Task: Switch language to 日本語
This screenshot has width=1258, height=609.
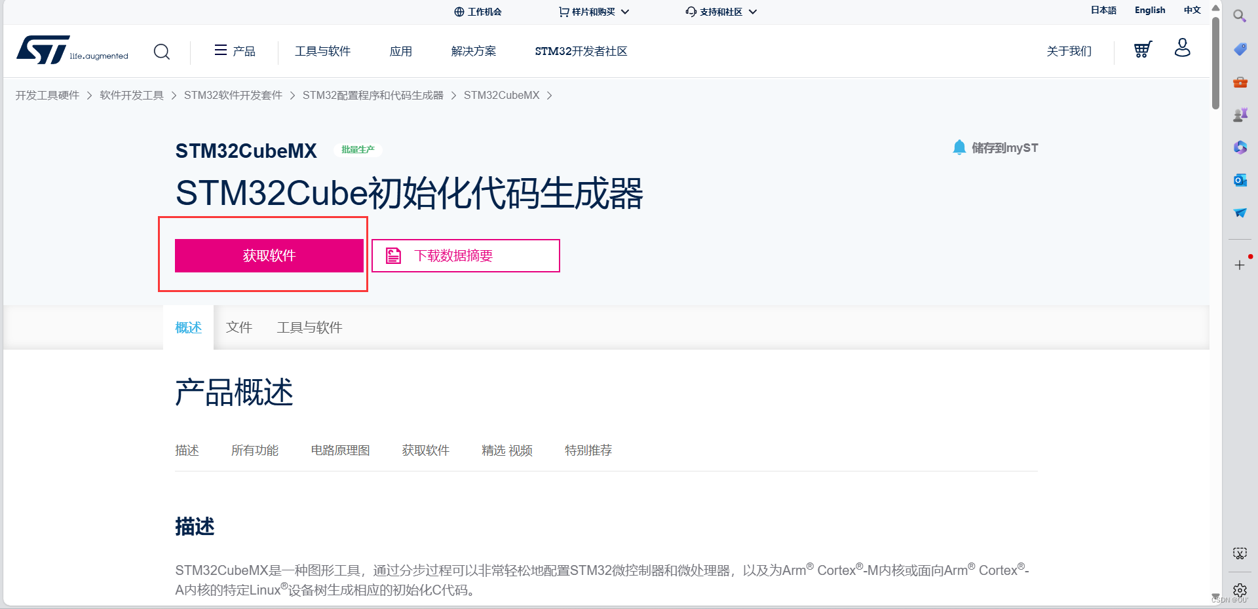Action: click(1103, 10)
